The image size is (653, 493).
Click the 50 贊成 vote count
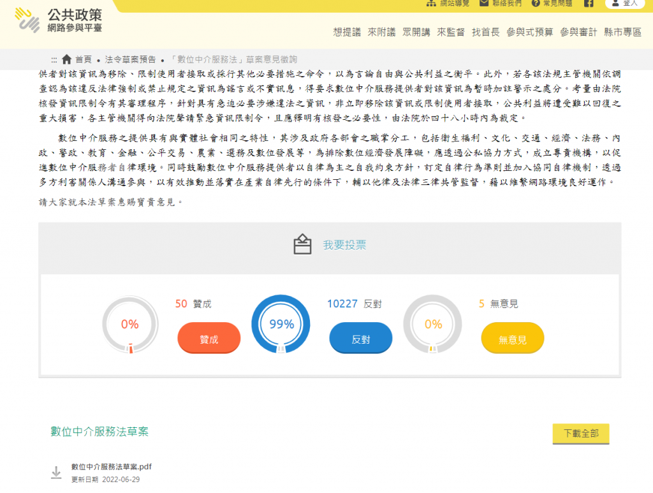pos(193,304)
